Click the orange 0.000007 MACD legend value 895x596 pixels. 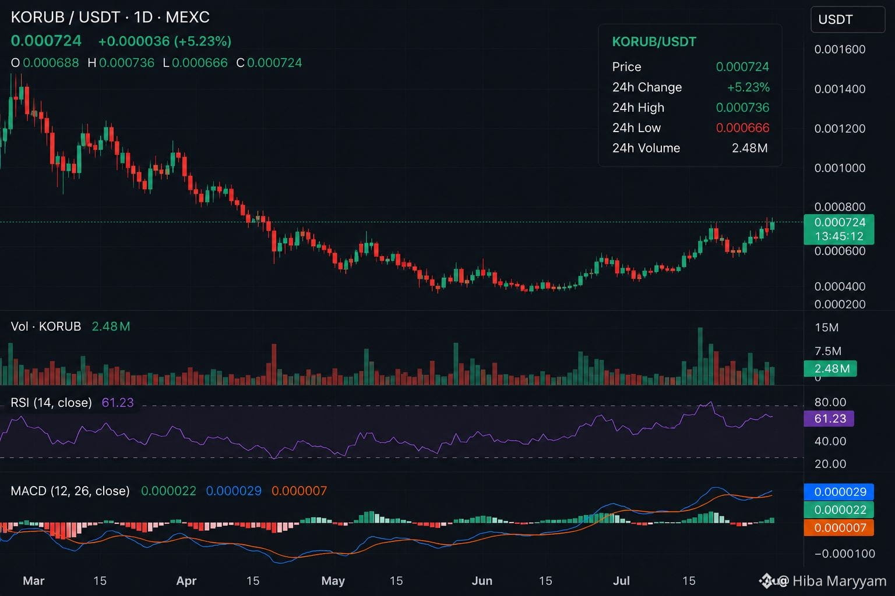point(299,491)
